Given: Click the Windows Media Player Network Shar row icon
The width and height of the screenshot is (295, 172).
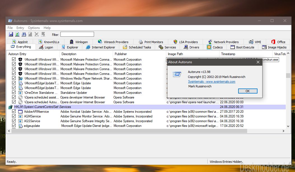Looking at the screenshot, I should click(20, 78).
